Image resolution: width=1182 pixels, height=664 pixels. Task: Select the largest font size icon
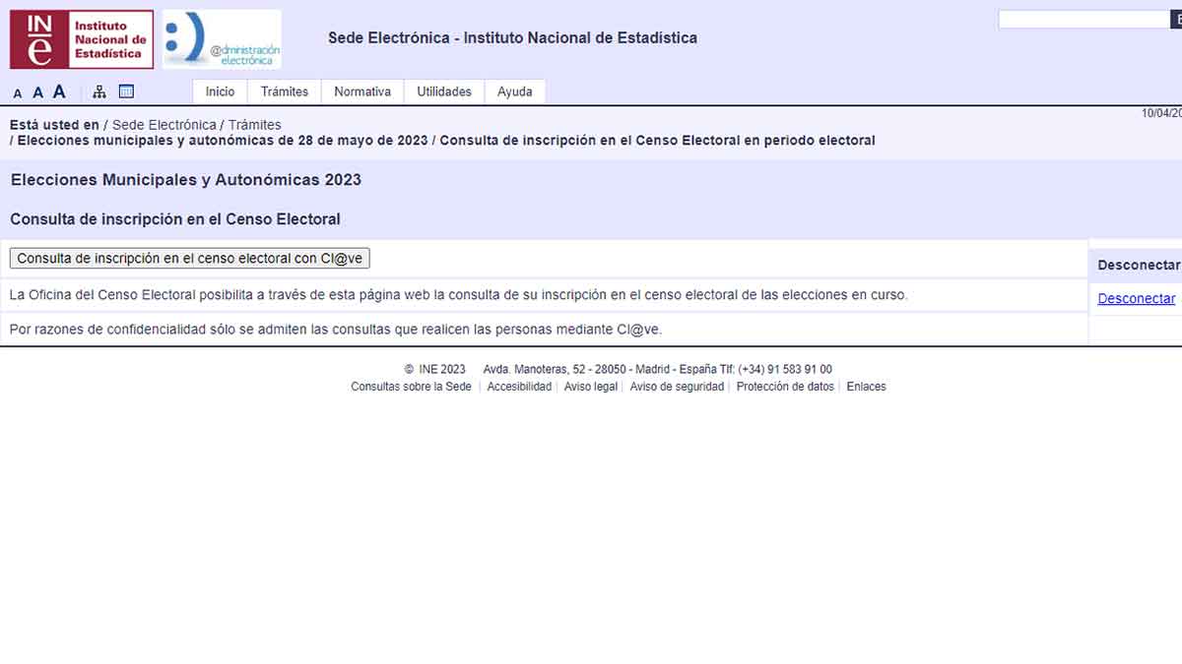(x=59, y=91)
